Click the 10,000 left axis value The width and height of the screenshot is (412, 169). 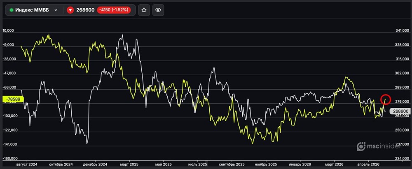click(8, 31)
